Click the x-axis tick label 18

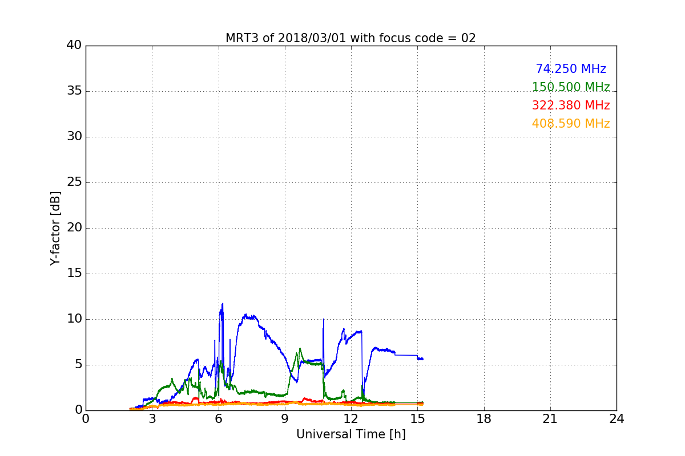pyautogui.click(x=484, y=419)
